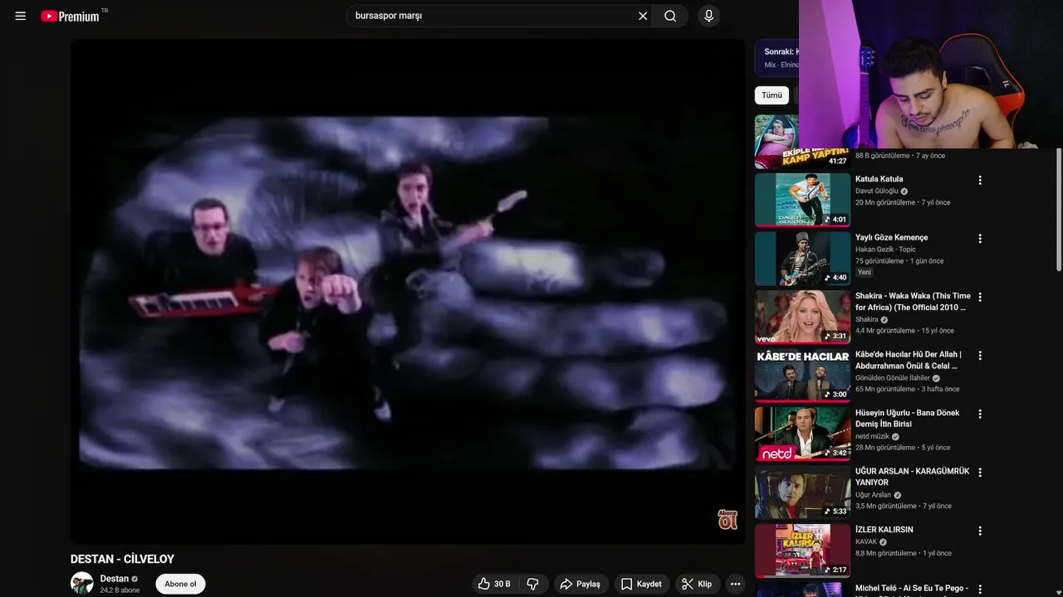This screenshot has width=1063, height=597.
Task: Open Shakira Waka Waka video title
Action: [x=913, y=302]
